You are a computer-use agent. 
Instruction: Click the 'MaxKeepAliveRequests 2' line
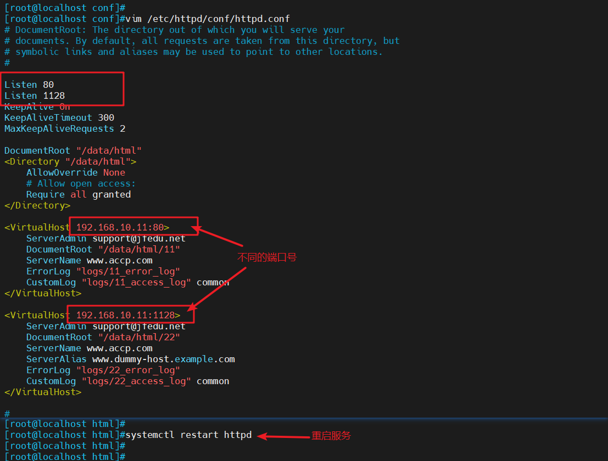pyautogui.click(x=65, y=128)
